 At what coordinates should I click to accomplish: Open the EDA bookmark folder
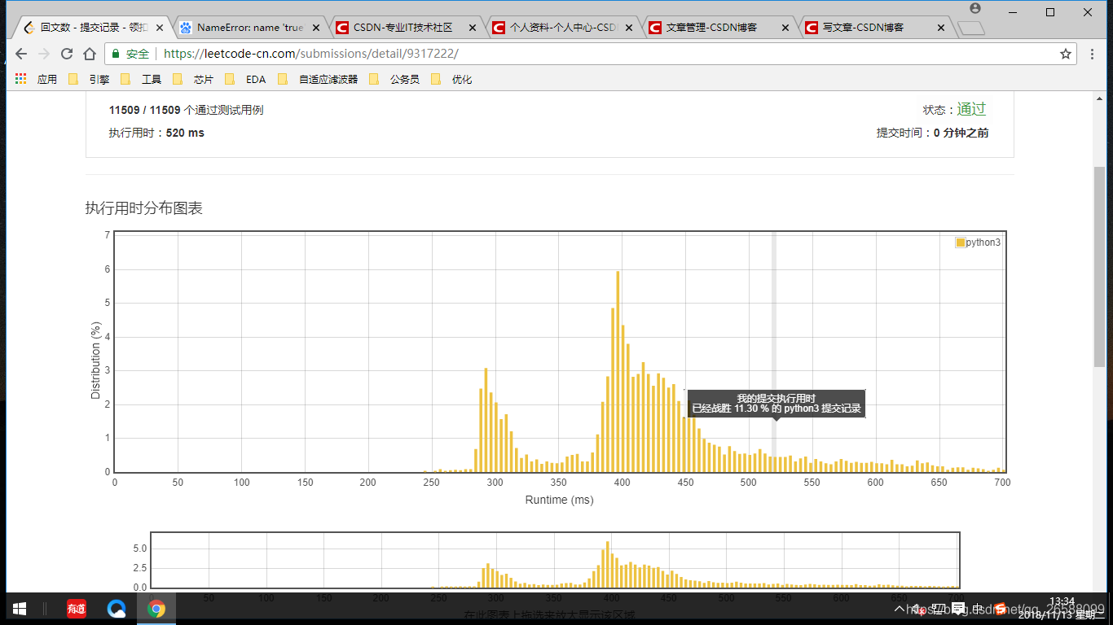pos(246,79)
